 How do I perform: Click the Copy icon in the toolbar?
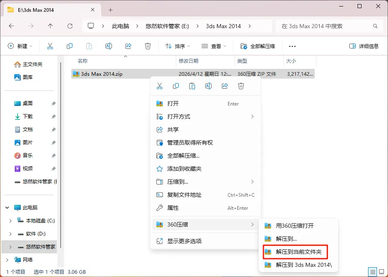point(70,46)
